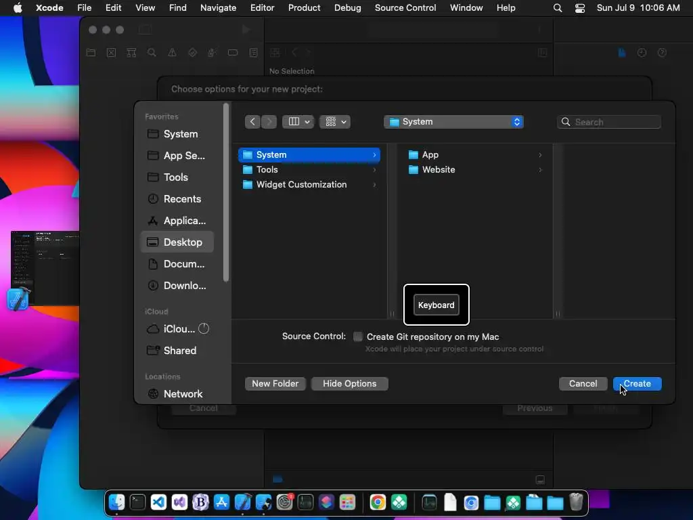Click the Hide Options button

click(x=350, y=383)
